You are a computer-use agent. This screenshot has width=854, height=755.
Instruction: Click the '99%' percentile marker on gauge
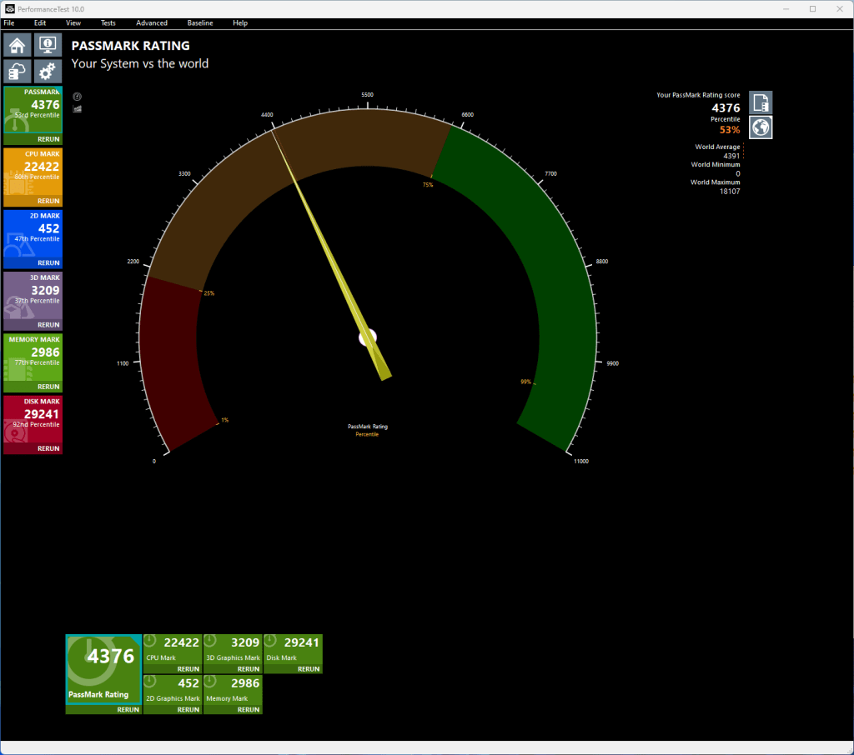click(525, 382)
